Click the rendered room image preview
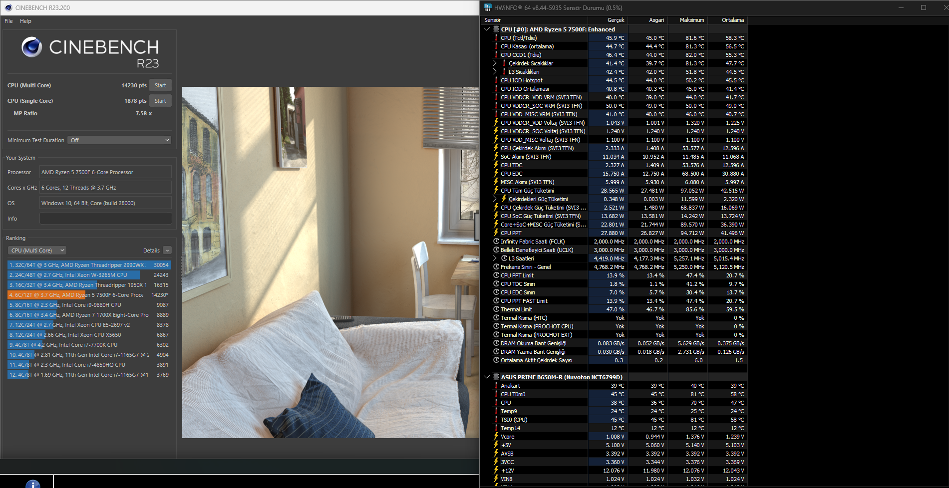This screenshot has height=488, width=949. tap(330, 262)
